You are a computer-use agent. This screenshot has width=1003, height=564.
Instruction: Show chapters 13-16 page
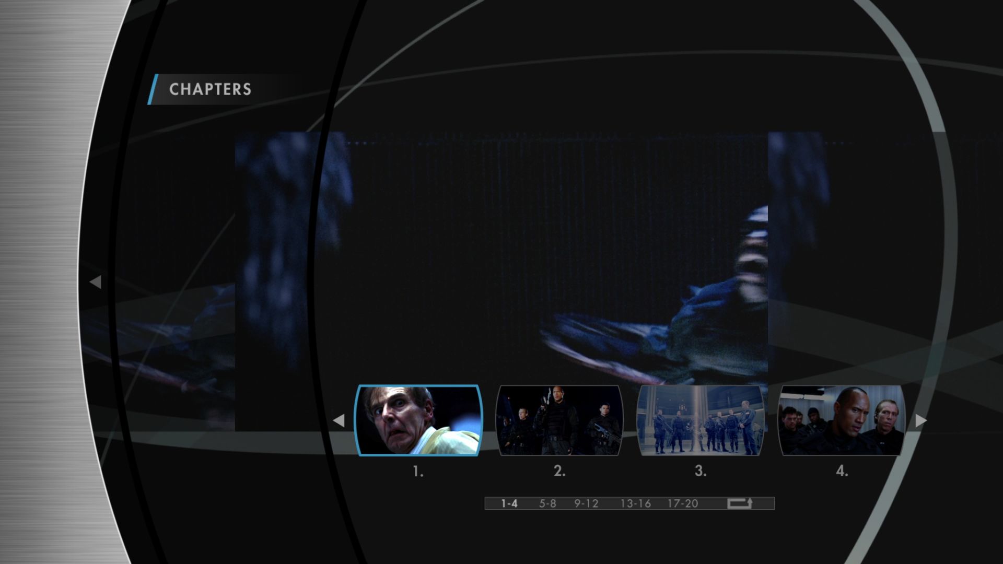point(635,503)
